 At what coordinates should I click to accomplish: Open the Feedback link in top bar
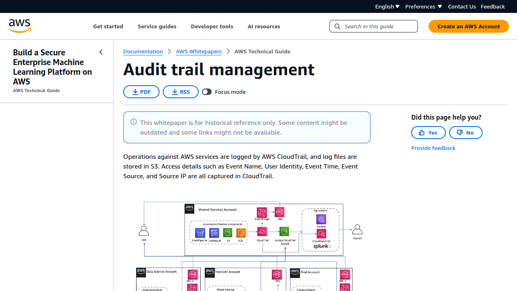(x=493, y=6)
